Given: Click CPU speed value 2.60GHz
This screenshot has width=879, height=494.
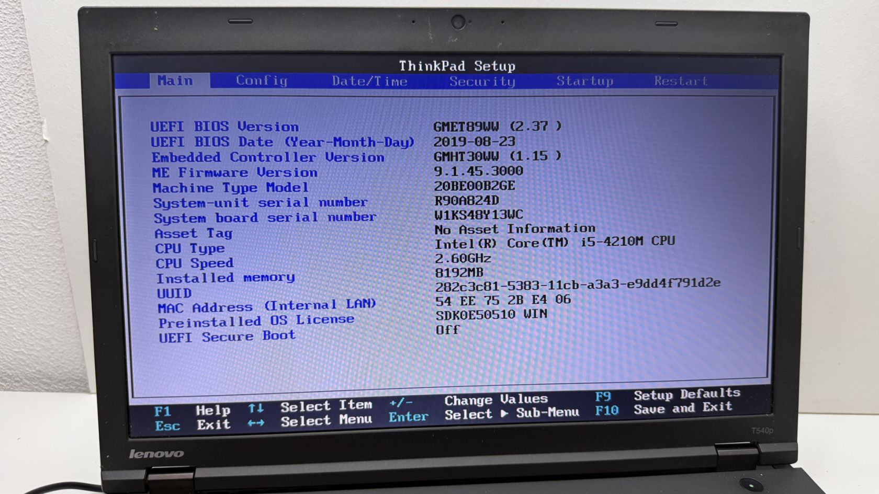Looking at the screenshot, I should [x=463, y=258].
